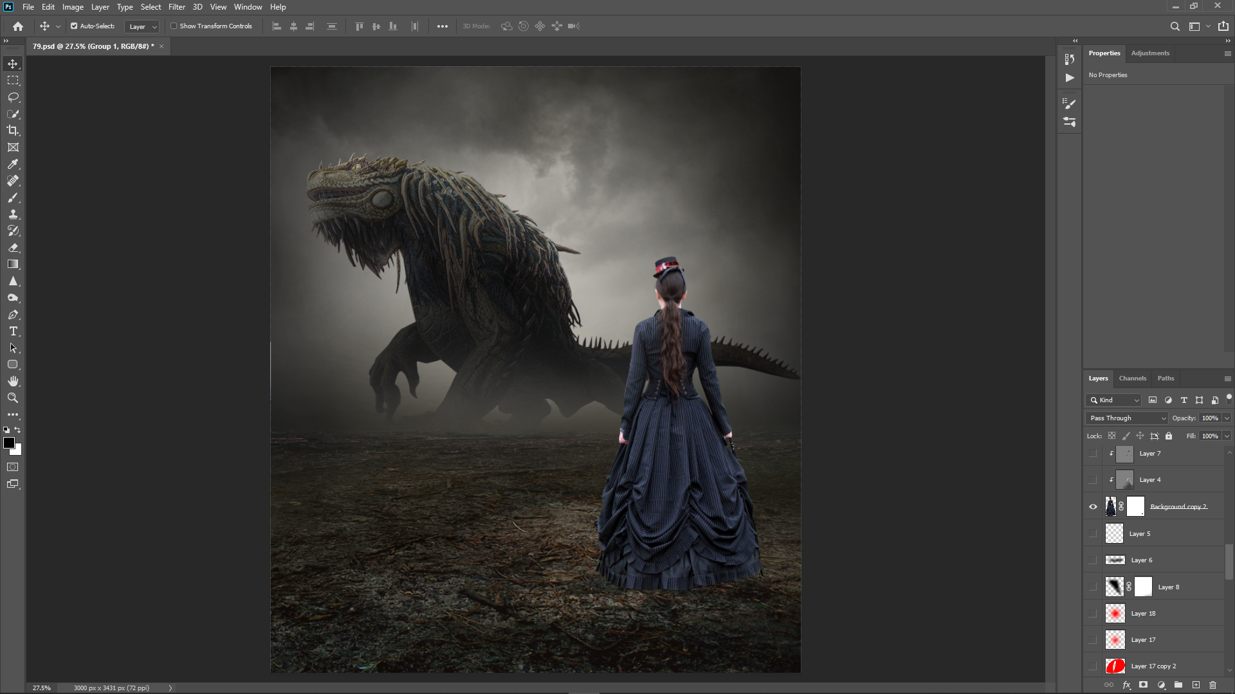Select the Spot Healing Brush tool
The image size is (1235, 694).
pos(13,181)
